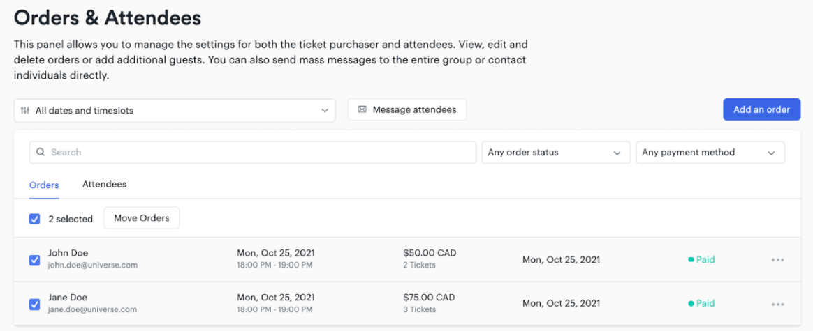Open Jane Doe order's three-dot menu
813x331 pixels.
777,304
